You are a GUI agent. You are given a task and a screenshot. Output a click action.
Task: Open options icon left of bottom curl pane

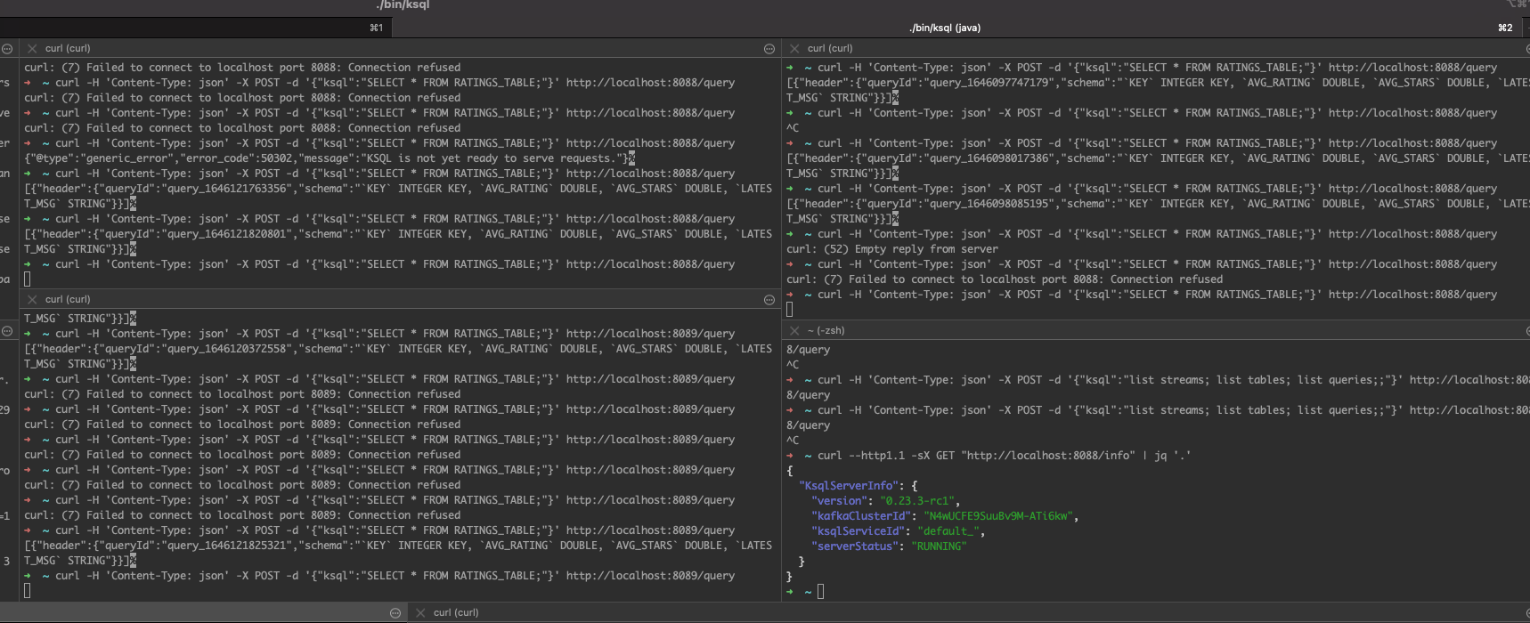(x=395, y=613)
